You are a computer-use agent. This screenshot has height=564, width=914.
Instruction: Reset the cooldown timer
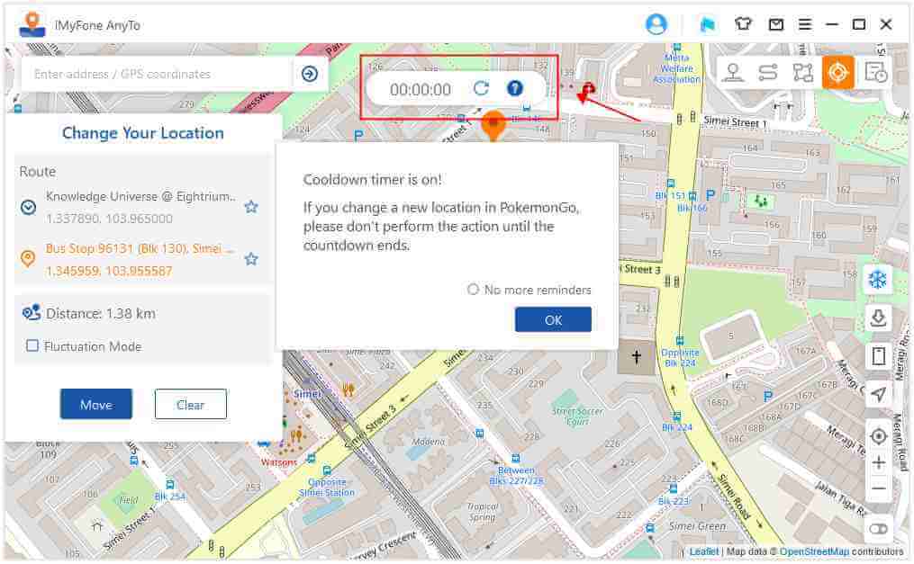pos(481,88)
